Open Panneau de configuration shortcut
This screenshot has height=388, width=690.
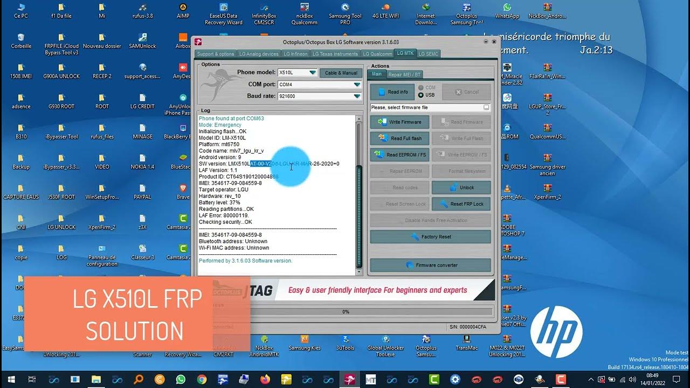click(x=102, y=255)
